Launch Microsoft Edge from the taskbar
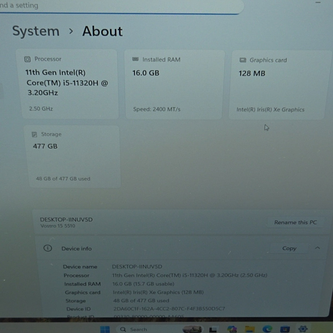The width and height of the screenshot is (333, 333). 267,329
